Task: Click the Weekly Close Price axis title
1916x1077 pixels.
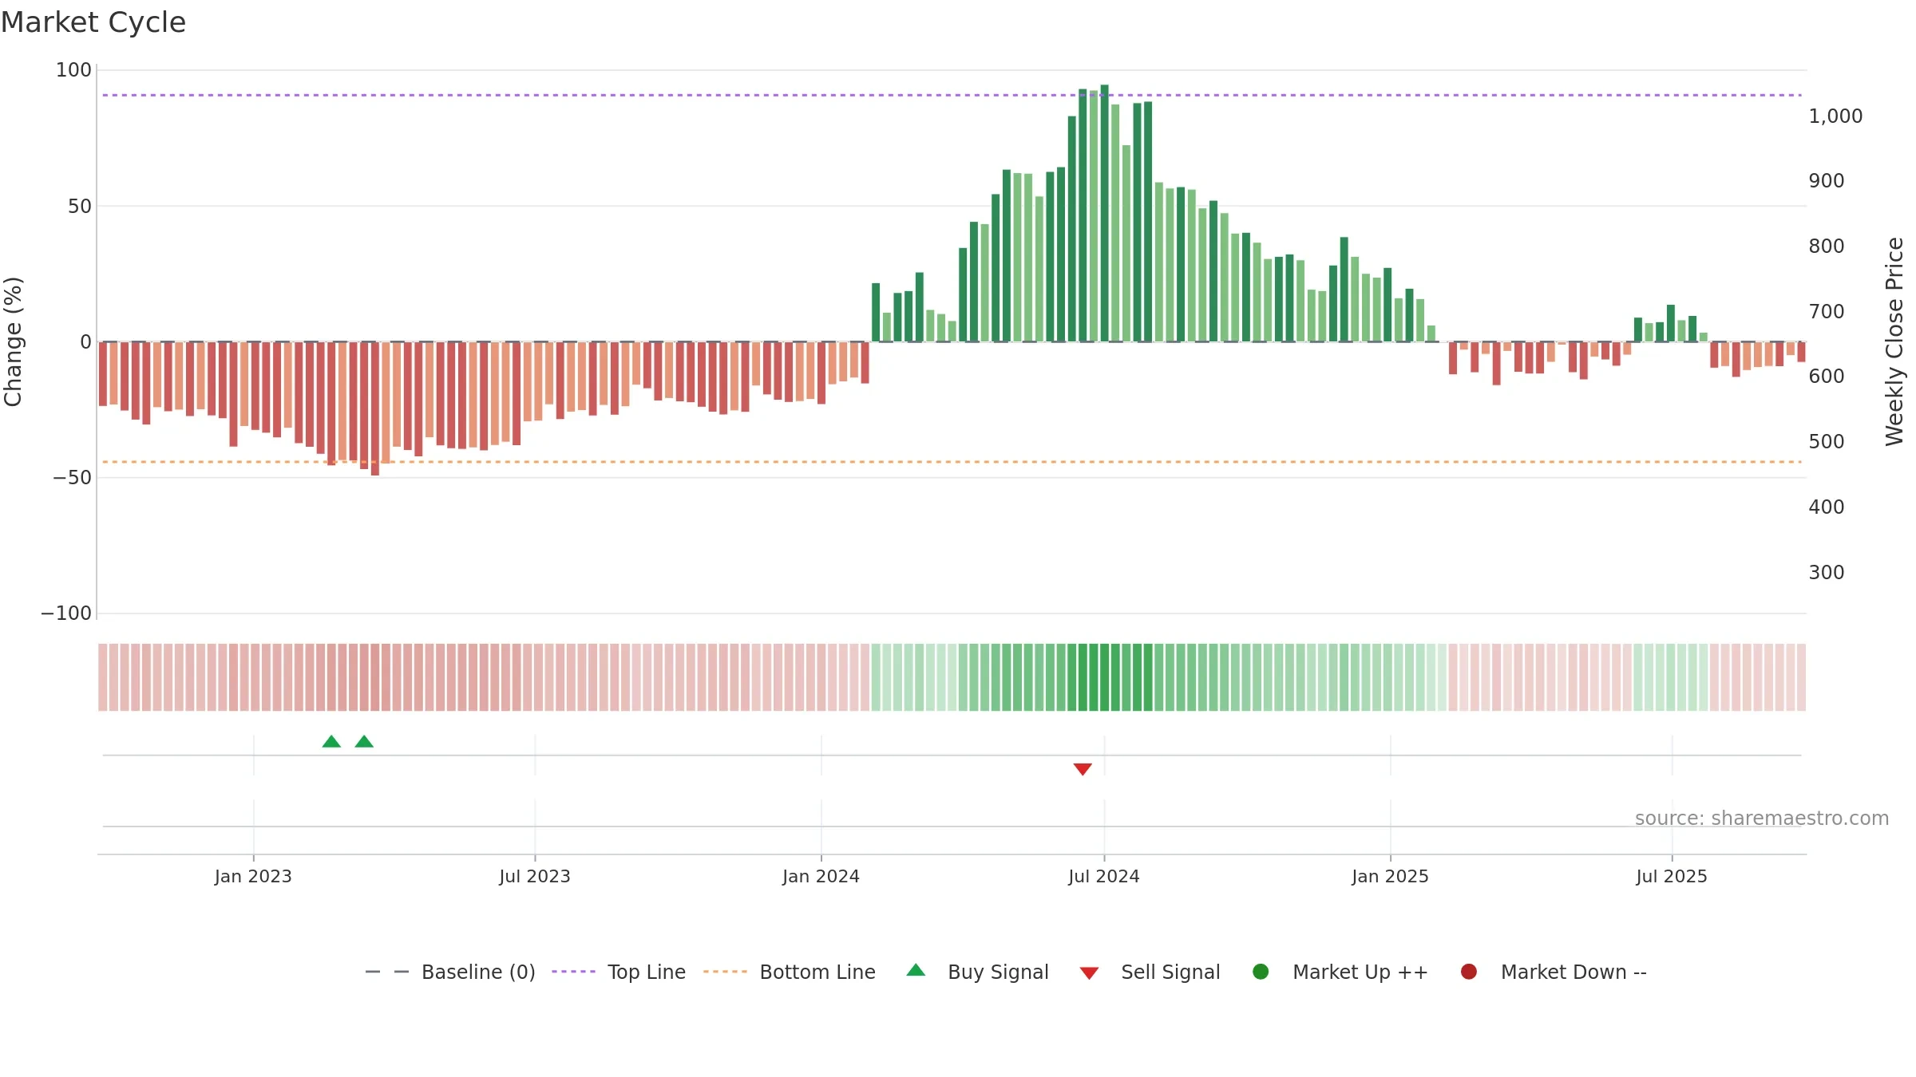Action: (x=1894, y=341)
